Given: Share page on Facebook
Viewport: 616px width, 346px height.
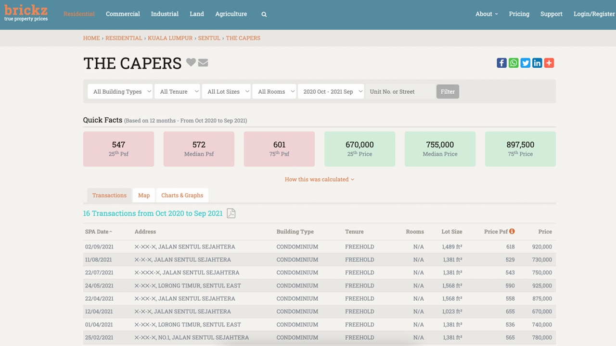Looking at the screenshot, I should click(501, 63).
